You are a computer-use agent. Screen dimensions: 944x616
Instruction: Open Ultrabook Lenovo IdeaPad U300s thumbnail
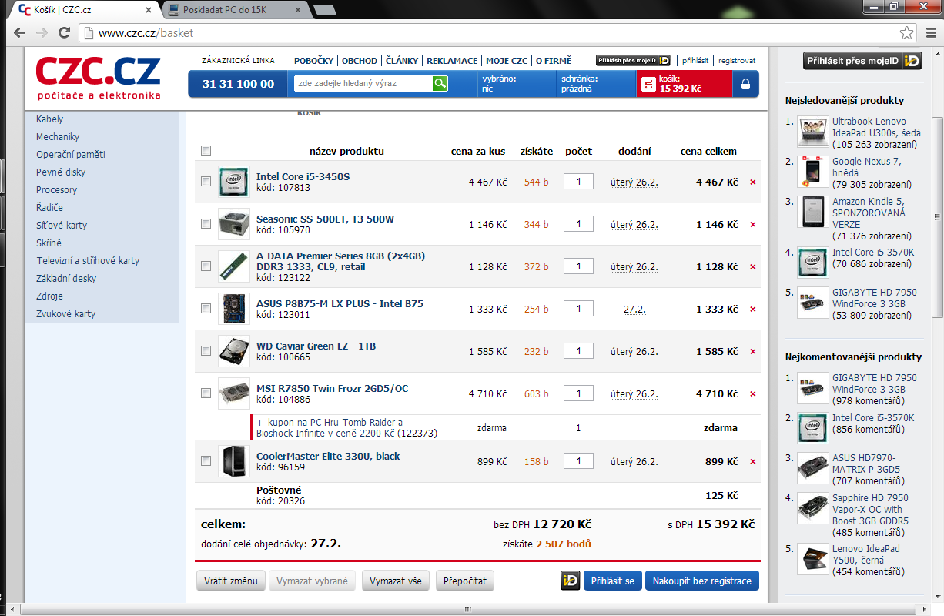(x=812, y=132)
